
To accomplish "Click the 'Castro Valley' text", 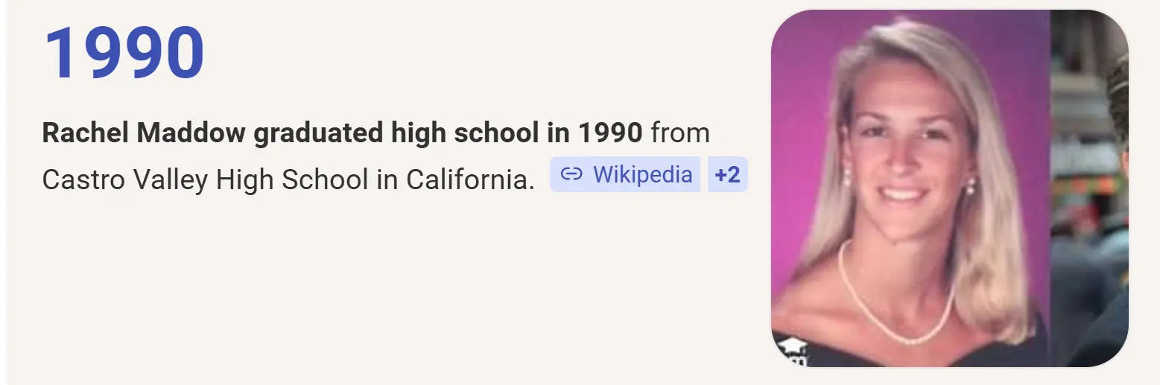I will pyautogui.click(x=124, y=179).
